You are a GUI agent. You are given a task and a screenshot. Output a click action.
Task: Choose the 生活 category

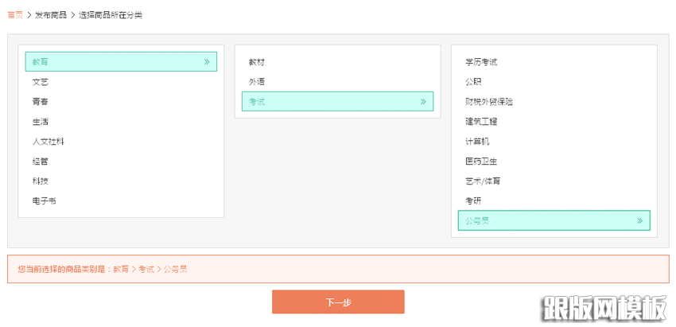tap(41, 122)
